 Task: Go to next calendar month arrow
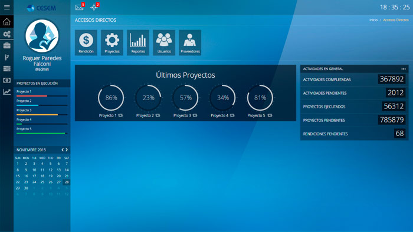(x=67, y=150)
